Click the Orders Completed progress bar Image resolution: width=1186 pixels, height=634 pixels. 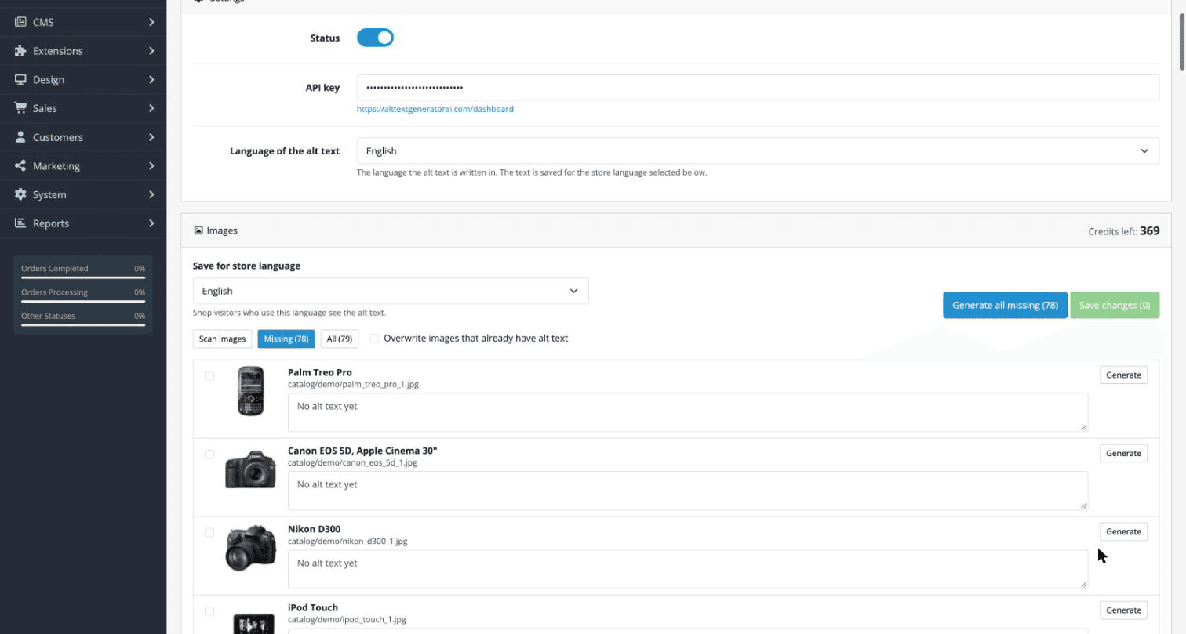[83, 277]
